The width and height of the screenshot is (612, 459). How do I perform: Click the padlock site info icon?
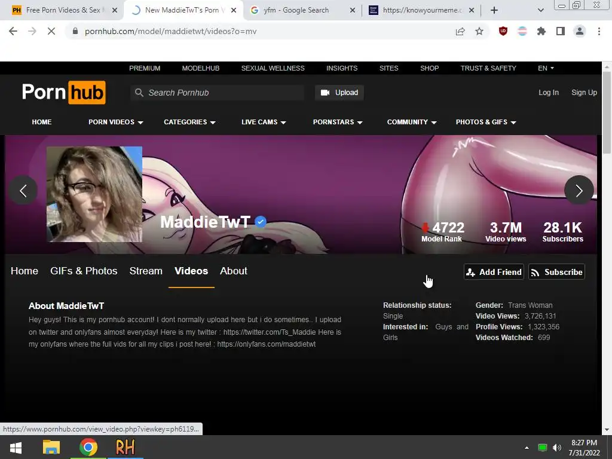[75, 31]
